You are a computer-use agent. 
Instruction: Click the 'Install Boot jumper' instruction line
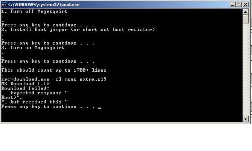78,29
